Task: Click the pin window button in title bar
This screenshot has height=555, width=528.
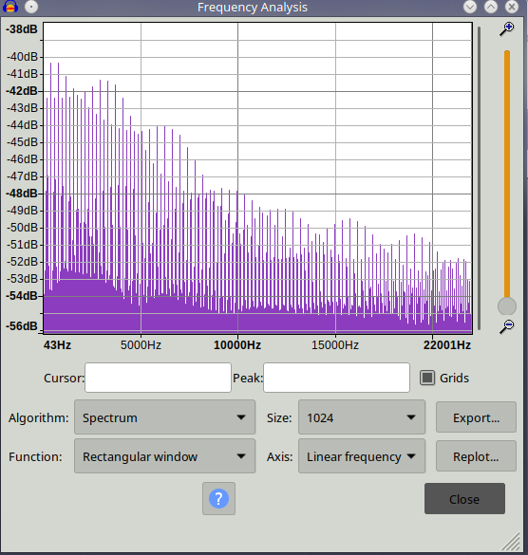Action: click(31, 7)
